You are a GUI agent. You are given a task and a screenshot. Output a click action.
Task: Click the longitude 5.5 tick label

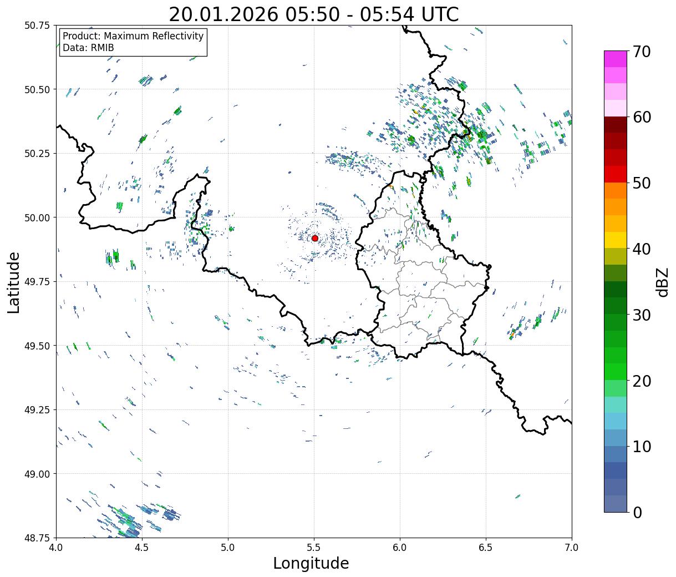[x=314, y=548]
